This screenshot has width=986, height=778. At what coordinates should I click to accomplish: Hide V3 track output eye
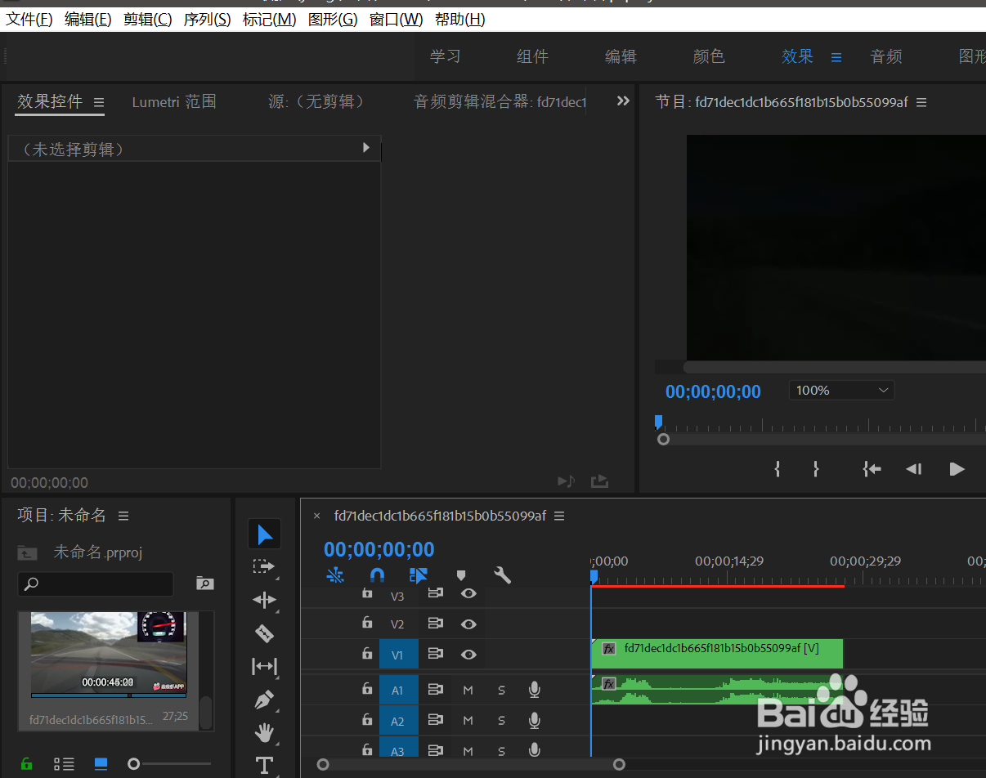coord(468,594)
